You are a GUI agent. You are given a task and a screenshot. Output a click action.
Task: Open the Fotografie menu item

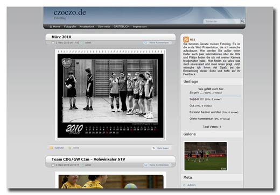tap(70, 26)
